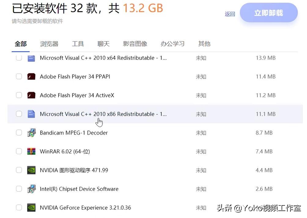Tick the Bandicam MPEG-1 Decoder checkbox
Viewport: 307px width, 218px height.
point(19,133)
